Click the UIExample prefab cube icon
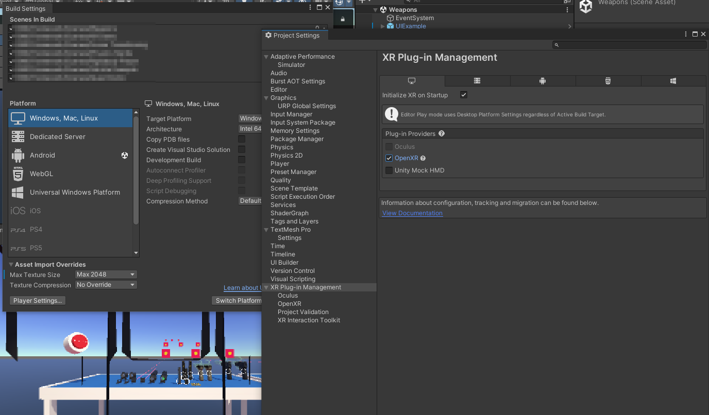Screen dimensions: 709x415 [391, 26]
